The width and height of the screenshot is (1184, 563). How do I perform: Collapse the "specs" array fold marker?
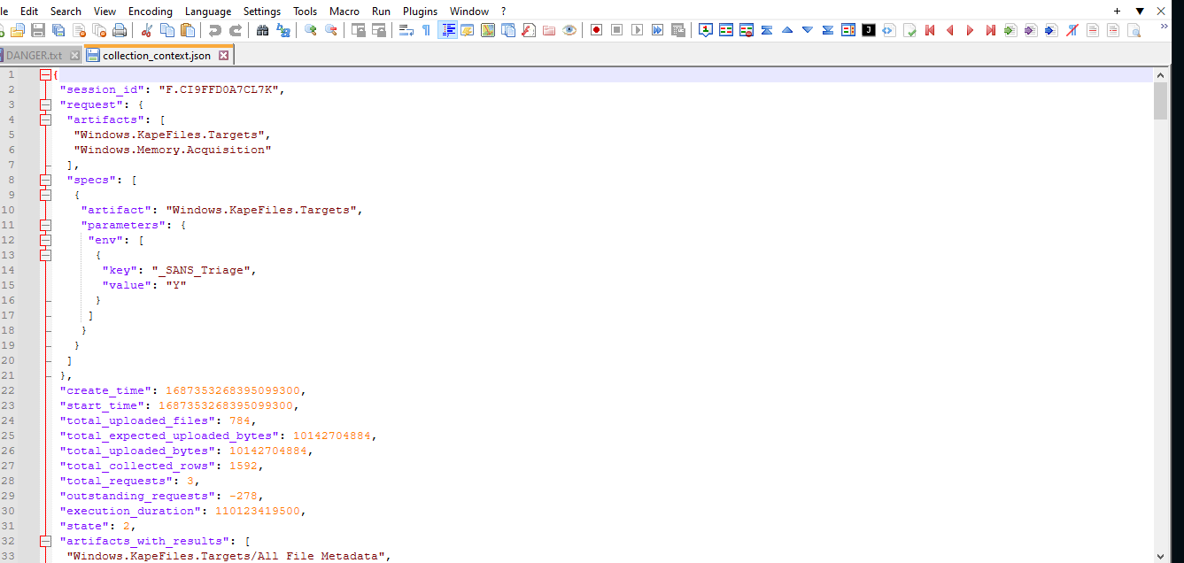pyautogui.click(x=45, y=181)
